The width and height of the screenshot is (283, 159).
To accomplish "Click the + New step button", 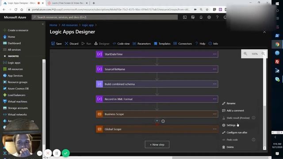I will [x=157, y=144].
